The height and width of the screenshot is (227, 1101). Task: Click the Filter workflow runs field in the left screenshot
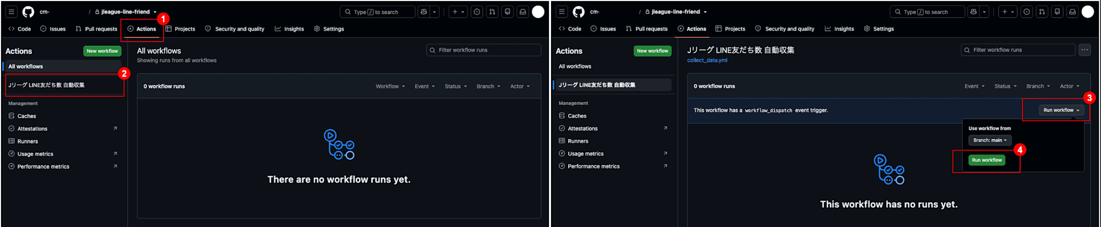483,50
